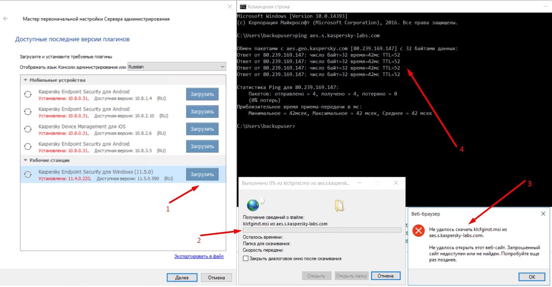Click the 'Командная строка' window title
Viewport: 552px width, 287px height.
pos(269,6)
